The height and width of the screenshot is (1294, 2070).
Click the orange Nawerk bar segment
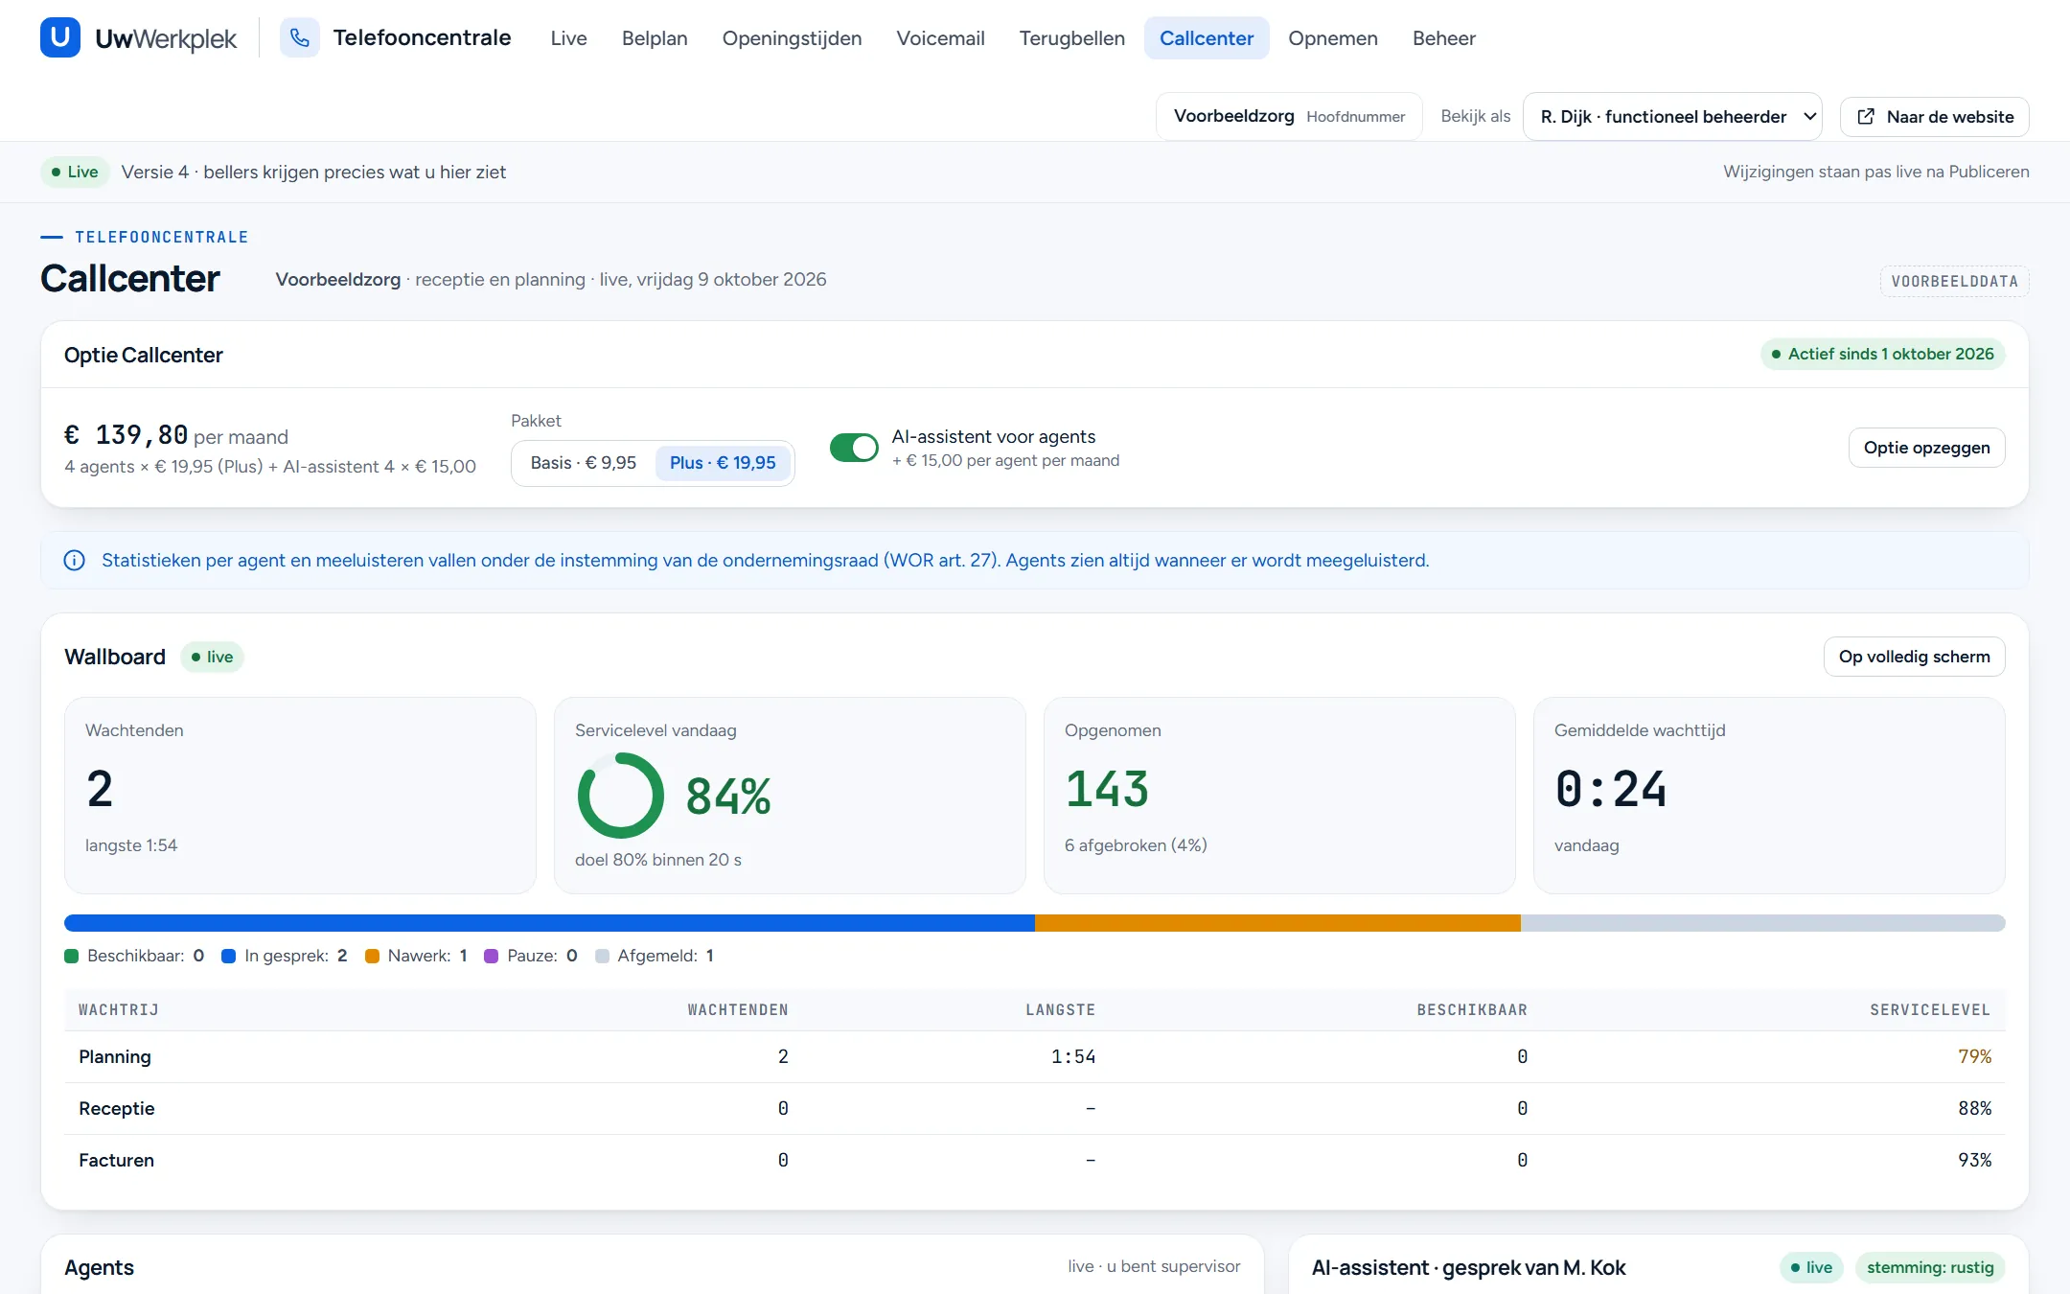coord(1277,923)
